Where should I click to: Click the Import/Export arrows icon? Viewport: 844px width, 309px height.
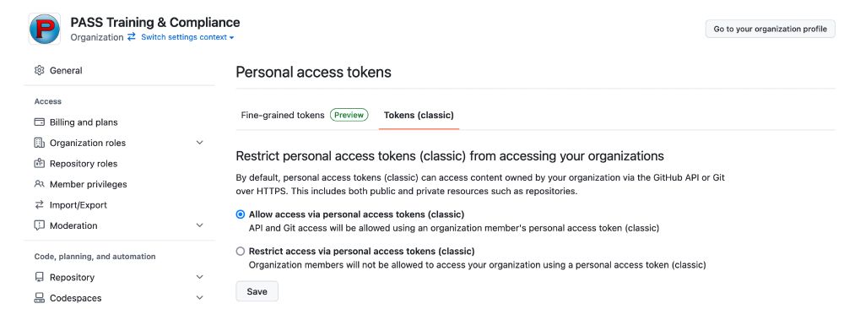point(39,204)
